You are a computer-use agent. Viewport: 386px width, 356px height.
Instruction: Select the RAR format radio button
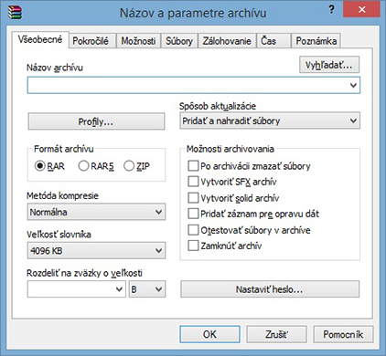coord(39,166)
